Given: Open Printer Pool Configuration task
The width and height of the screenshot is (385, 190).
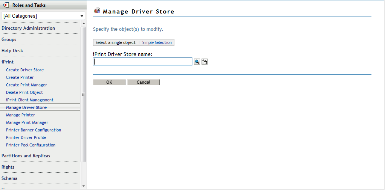Looking at the screenshot, I should coord(31,145).
